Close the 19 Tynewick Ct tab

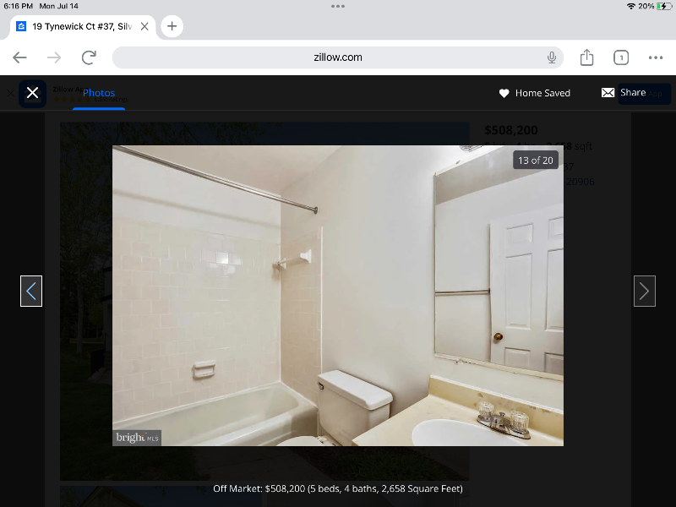click(144, 26)
